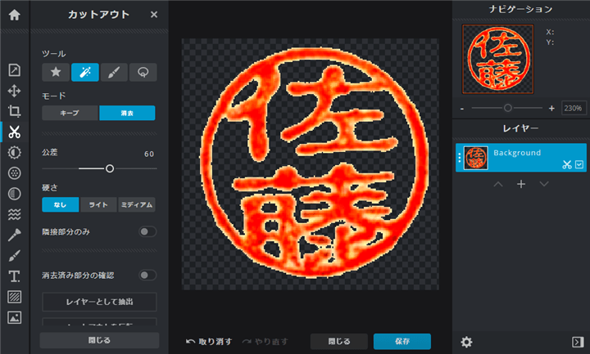590x354 pixels.
Task: Choose the shape (star) cutout tool
Action: [x=56, y=72]
